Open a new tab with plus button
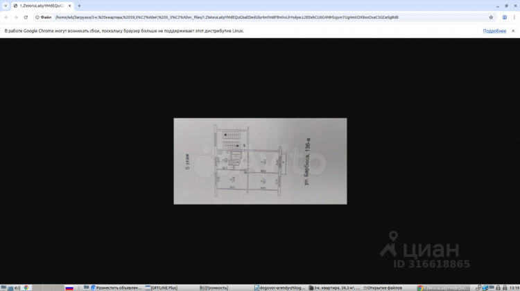Image resolution: width=520 pixels, height=291 pixels. (x=79, y=6)
